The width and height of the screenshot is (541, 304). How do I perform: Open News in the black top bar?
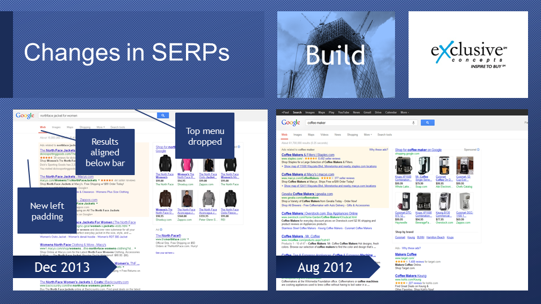(x=356, y=113)
